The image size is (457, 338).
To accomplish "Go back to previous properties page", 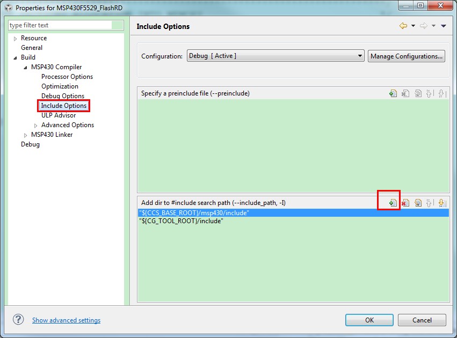I will click(x=403, y=26).
